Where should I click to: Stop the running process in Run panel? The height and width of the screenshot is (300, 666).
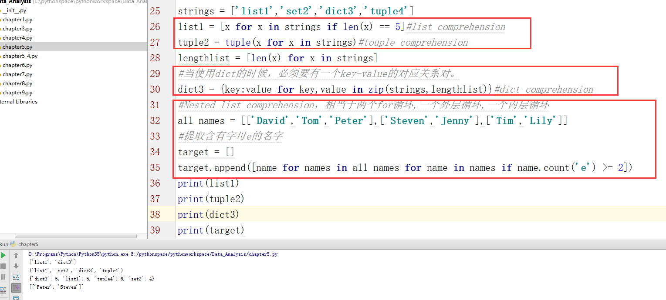coord(3,266)
